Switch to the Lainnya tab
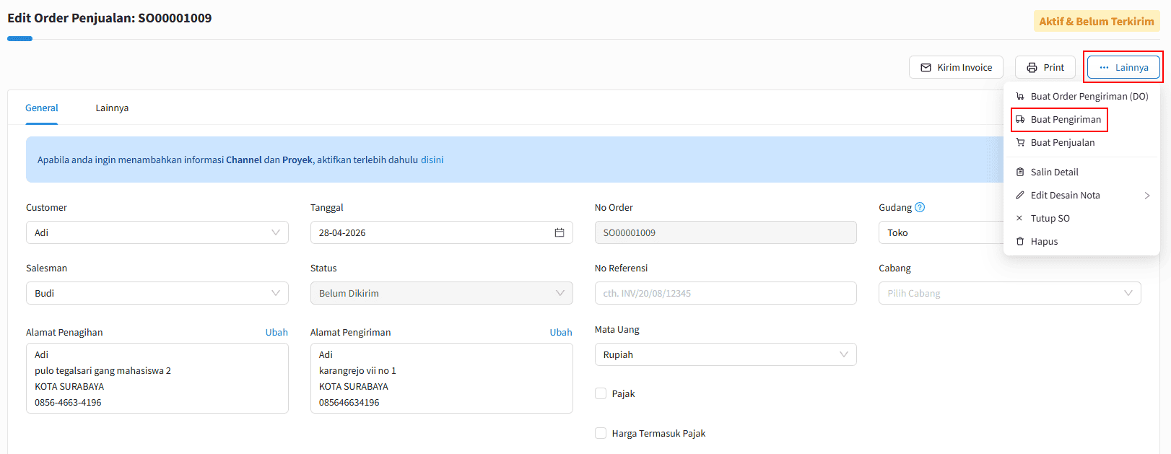 pyautogui.click(x=112, y=108)
